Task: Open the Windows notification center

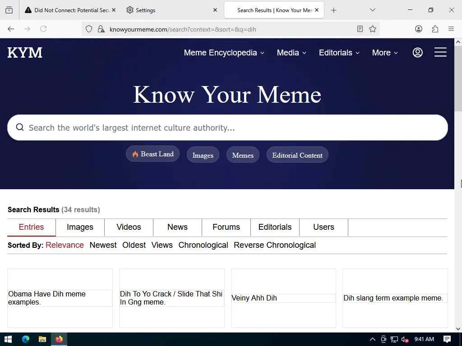Action: tap(447, 339)
